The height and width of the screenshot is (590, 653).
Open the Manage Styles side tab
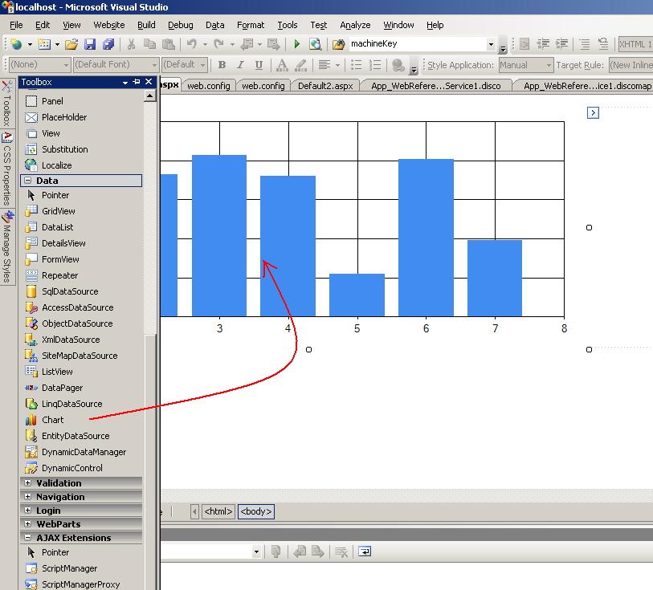7,247
